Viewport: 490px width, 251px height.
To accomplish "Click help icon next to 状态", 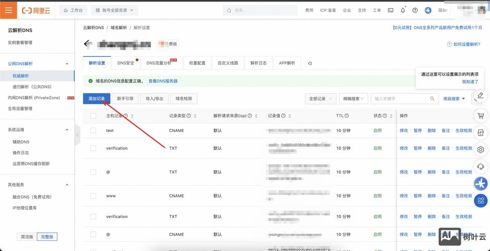I will pyautogui.click(x=384, y=115).
